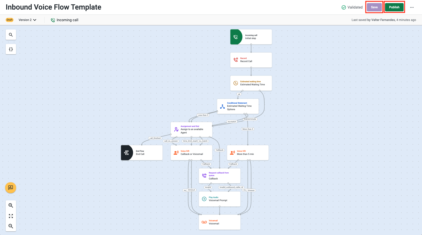This screenshot has height=235, width=422.
Task: Click the 'More than 5' connection label
Action: point(248,129)
